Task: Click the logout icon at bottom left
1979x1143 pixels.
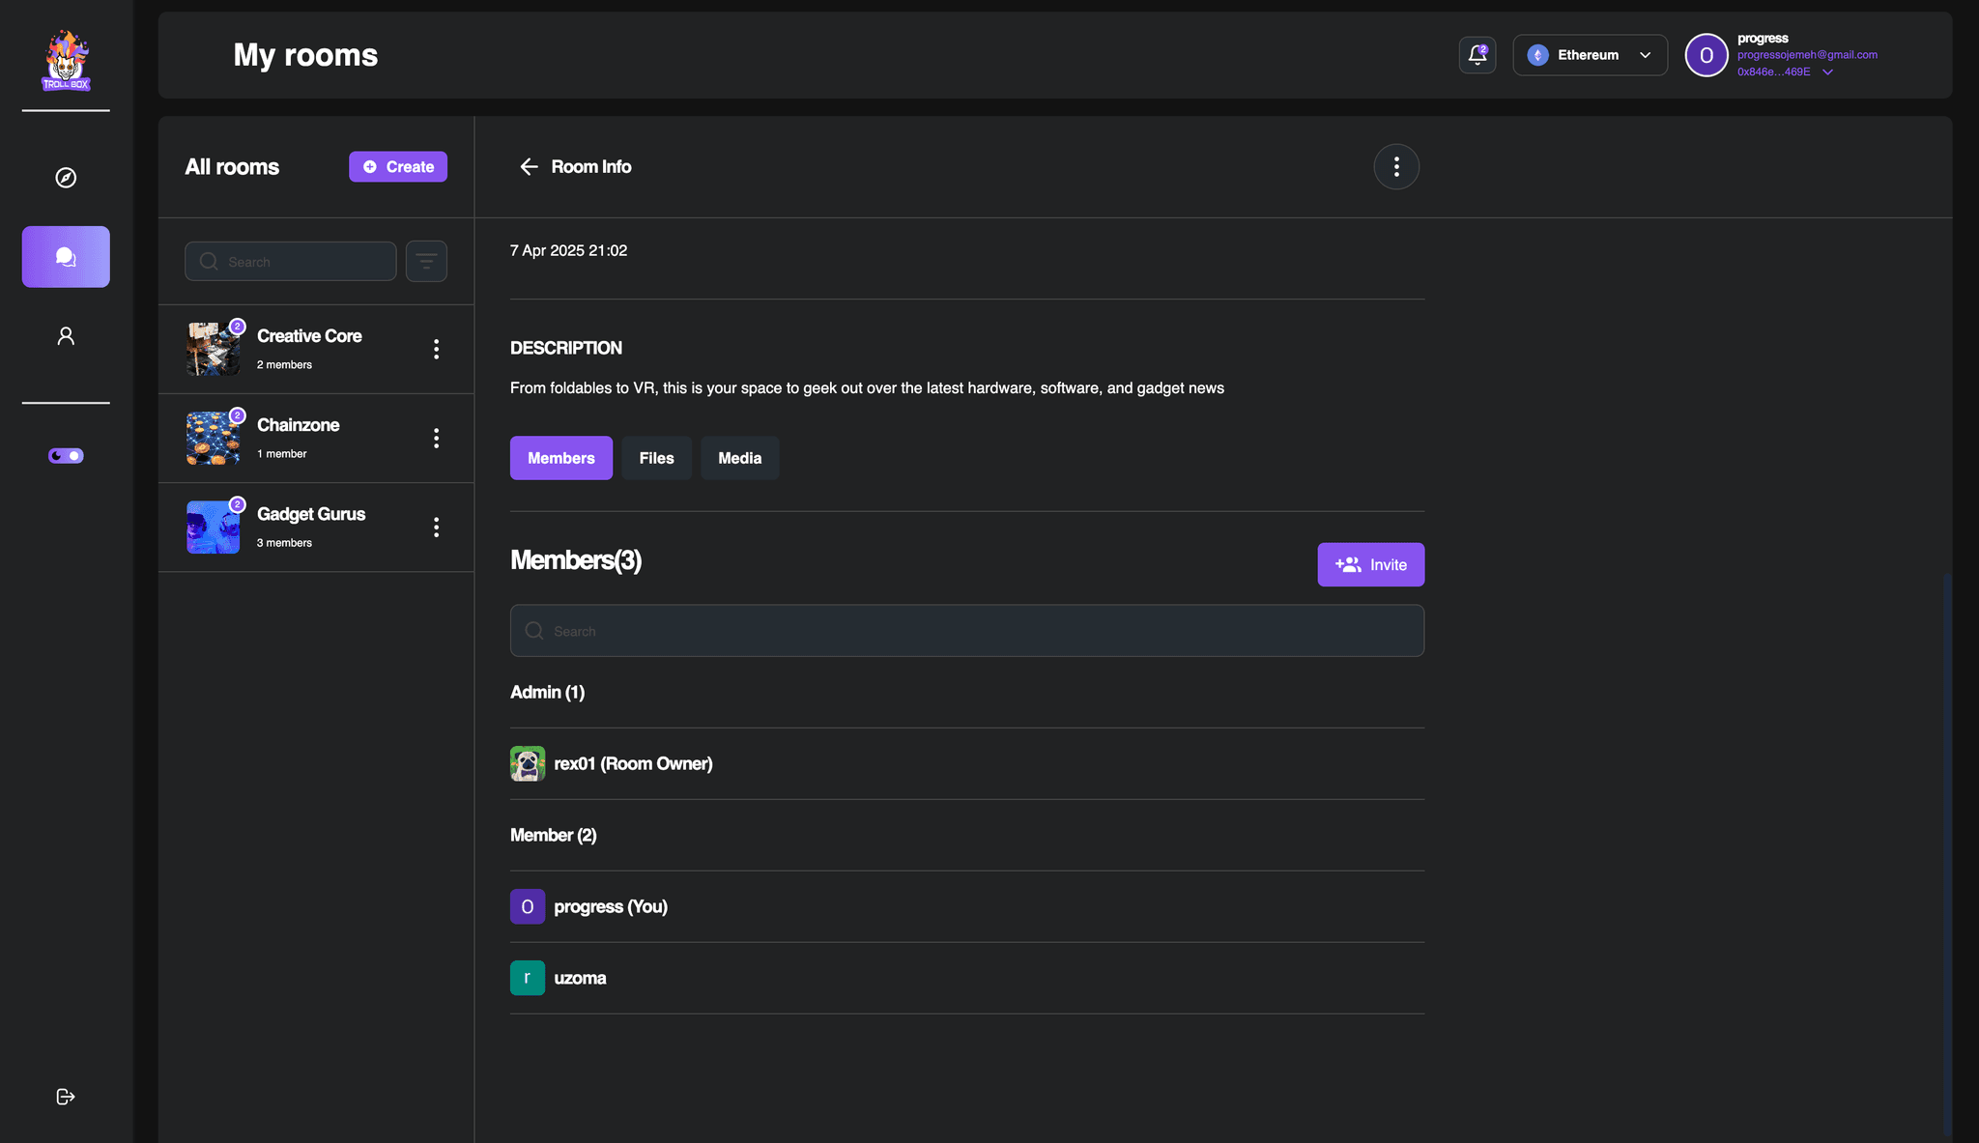Action: tap(66, 1097)
